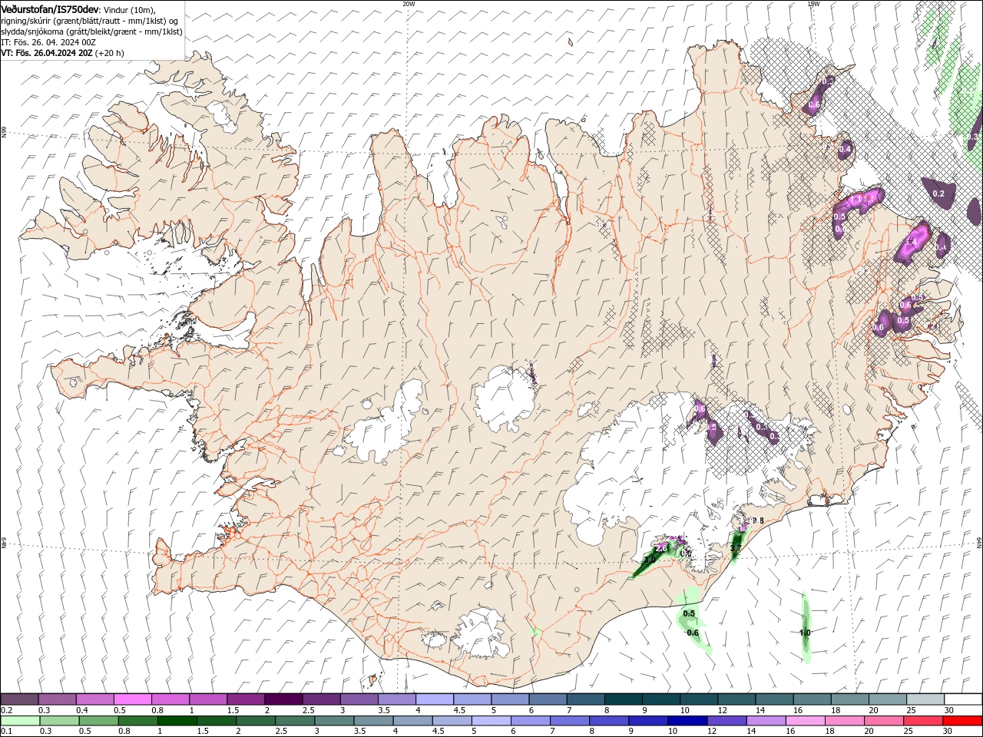Click the '64N' latitude label on the right edge

pyautogui.click(x=979, y=542)
